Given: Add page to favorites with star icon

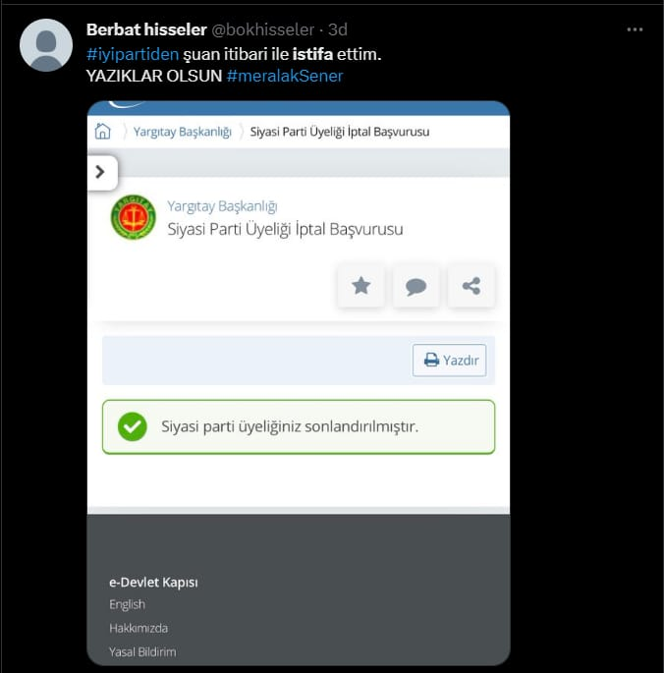Looking at the screenshot, I should (x=360, y=286).
